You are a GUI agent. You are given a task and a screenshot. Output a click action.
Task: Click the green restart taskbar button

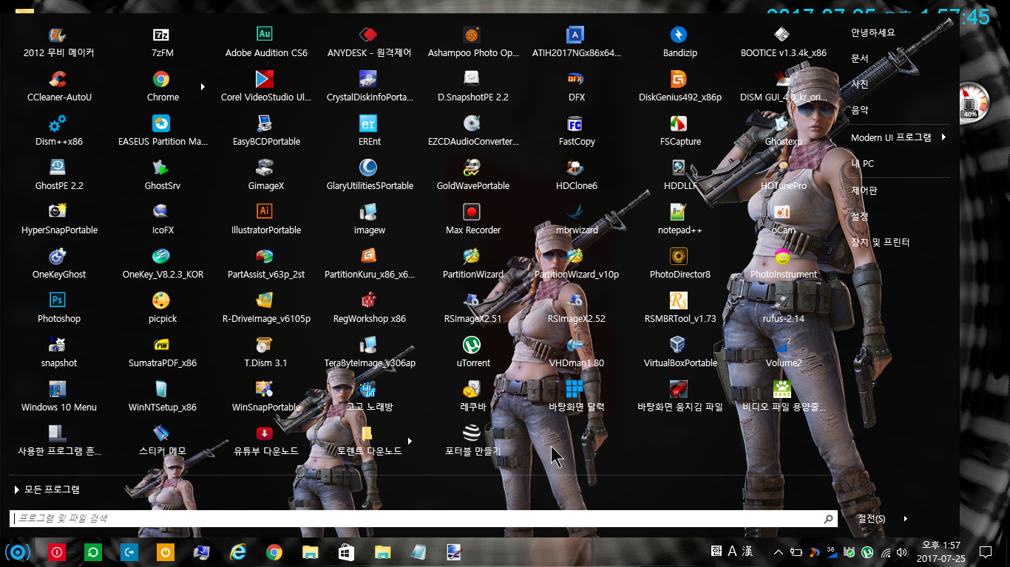point(93,551)
